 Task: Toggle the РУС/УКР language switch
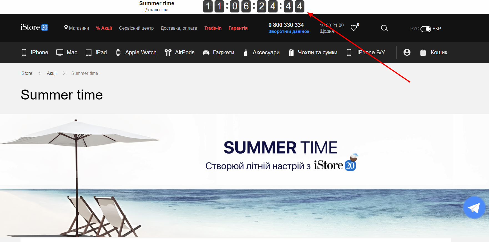[x=425, y=29]
